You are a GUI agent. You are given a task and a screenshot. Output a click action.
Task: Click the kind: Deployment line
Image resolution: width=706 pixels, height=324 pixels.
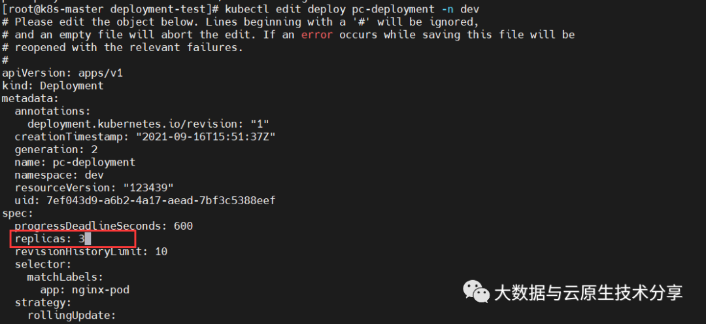tap(52, 86)
